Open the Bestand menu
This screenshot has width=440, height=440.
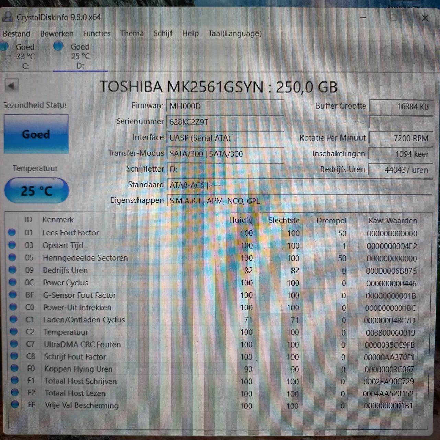(16, 34)
